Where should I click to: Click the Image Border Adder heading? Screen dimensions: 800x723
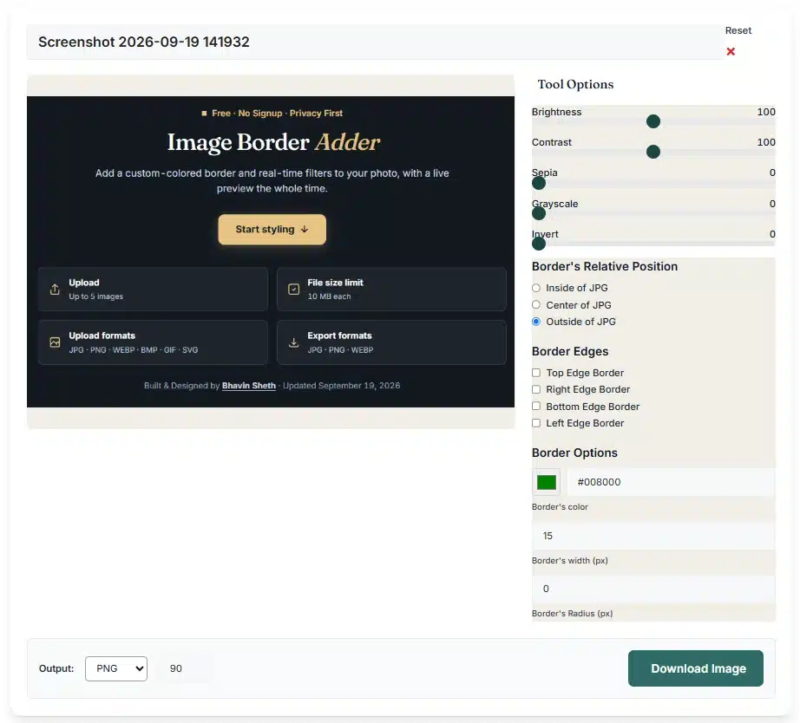pos(273,142)
